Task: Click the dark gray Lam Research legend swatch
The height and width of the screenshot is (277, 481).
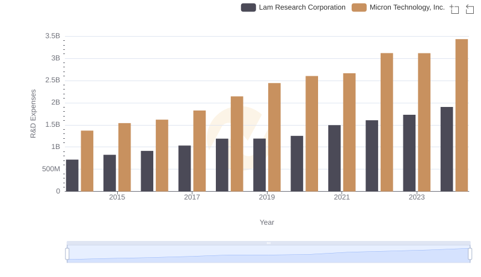Action: coord(248,7)
